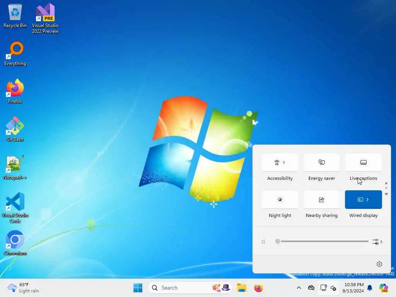396x297 pixels.
Task: Toggle the Energy saver tile
Action: pyautogui.click(x=321, y=162)
